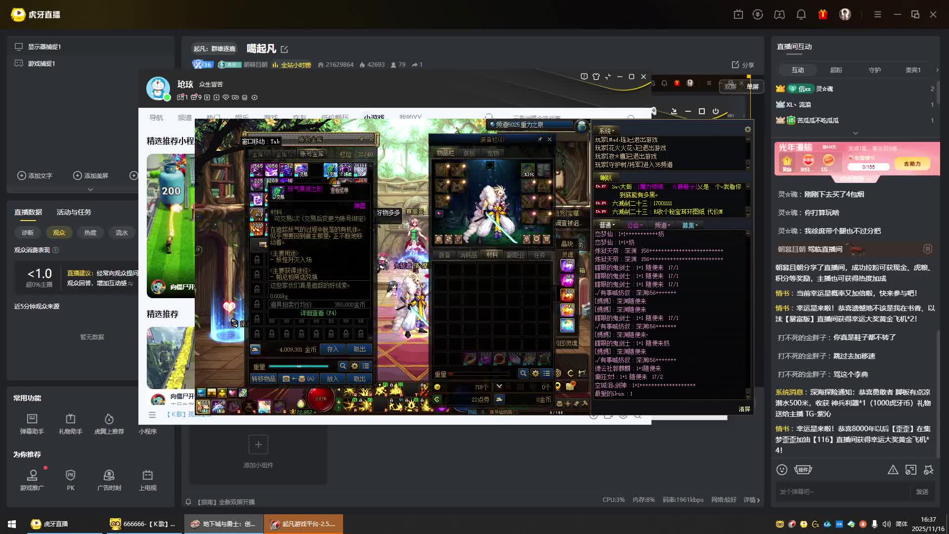Click the notification bell in top bar
949x534 pixels.
click(x=801, y=14)
